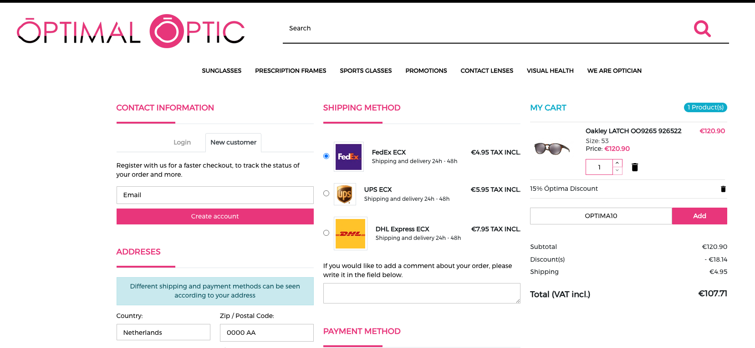This screenshot has height=348, width=755.
Task: Remove the 15% Óptima Discount
Action: (x=723, y=189)
